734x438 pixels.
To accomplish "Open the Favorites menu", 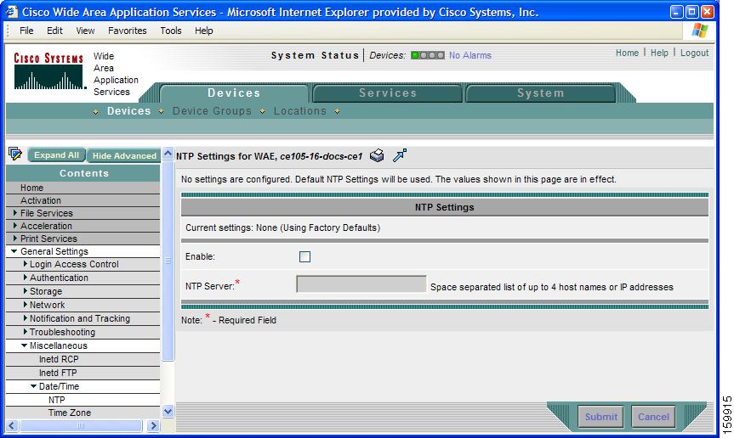I will point(127,31).
